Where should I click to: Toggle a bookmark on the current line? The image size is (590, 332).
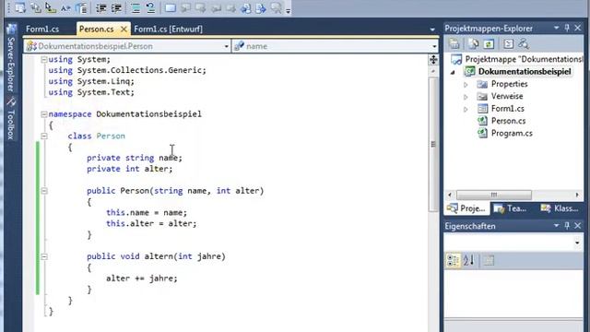171,8
